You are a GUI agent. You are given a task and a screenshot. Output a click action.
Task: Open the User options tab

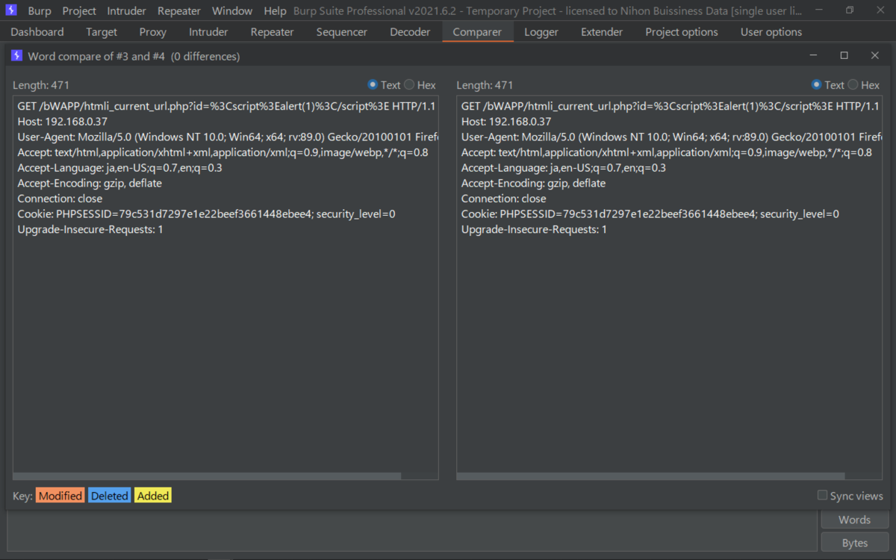[x=771, y=32]
